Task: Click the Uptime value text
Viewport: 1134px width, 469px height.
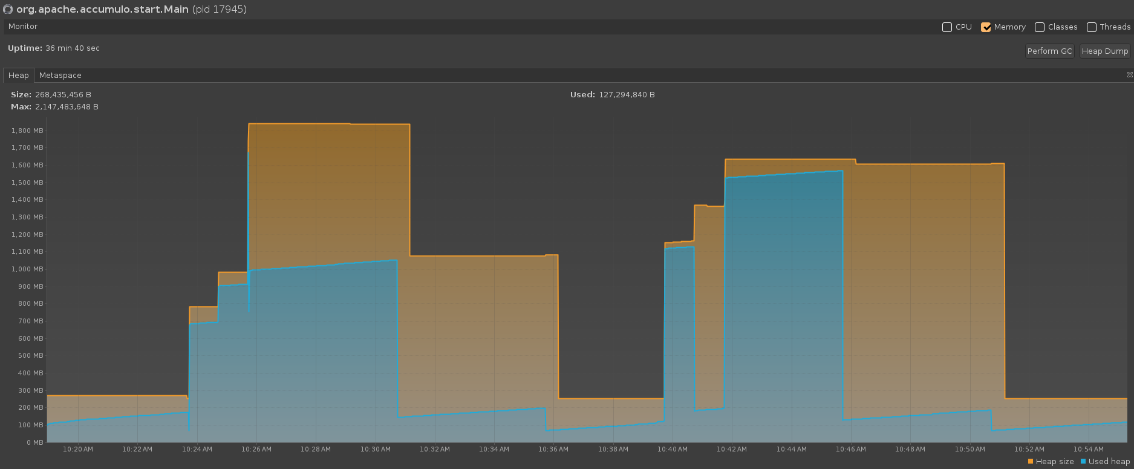Action: coord(72,48)
